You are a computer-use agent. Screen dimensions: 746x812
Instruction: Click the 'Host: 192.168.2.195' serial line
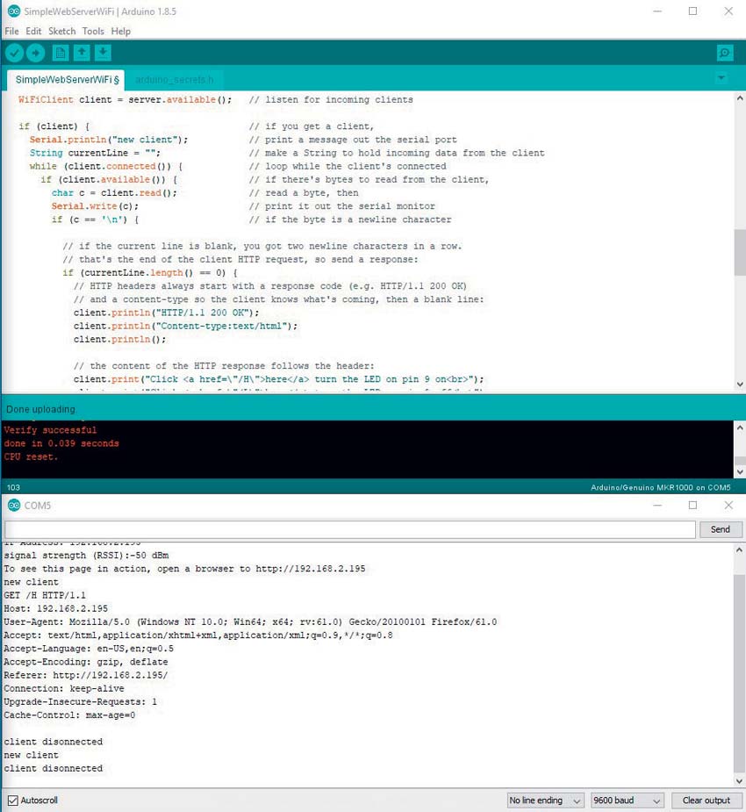tap(56, 608)
